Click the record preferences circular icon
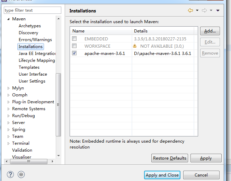This screenshot has width=231, height=181. point(21,174)
